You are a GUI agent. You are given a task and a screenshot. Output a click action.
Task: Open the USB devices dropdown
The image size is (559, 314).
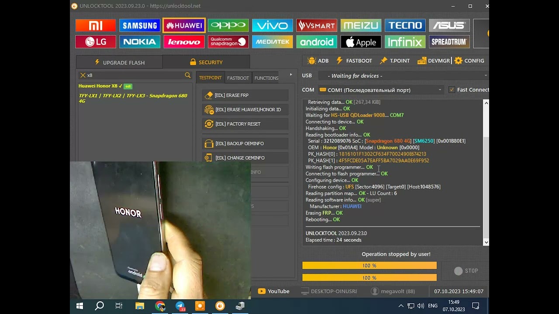403,76
